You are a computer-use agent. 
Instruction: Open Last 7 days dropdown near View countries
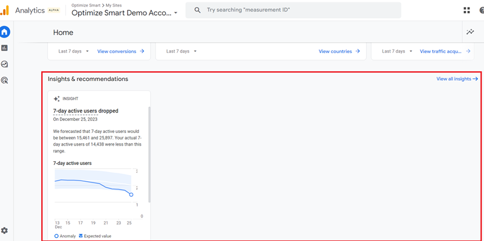181,51
